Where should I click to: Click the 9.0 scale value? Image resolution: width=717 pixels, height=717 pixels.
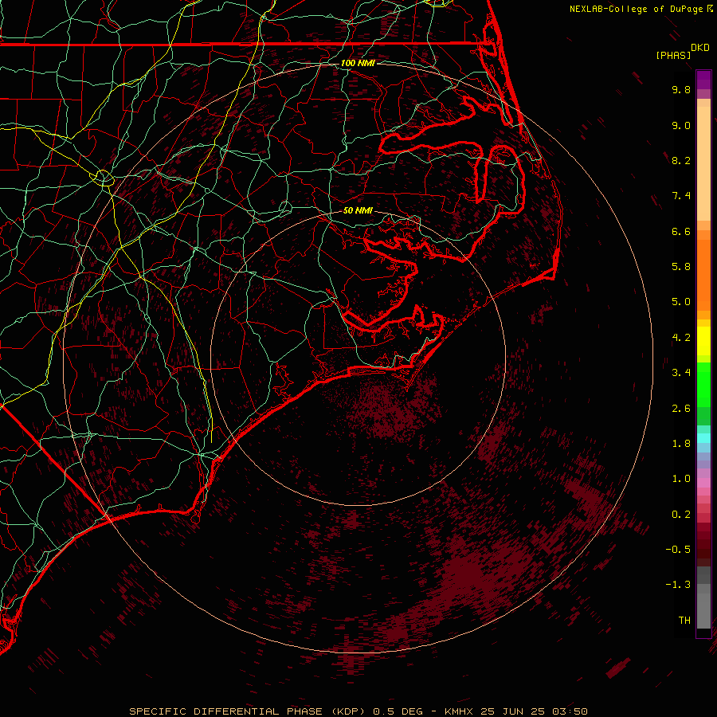pyautogui.click(x=681, y=125)
